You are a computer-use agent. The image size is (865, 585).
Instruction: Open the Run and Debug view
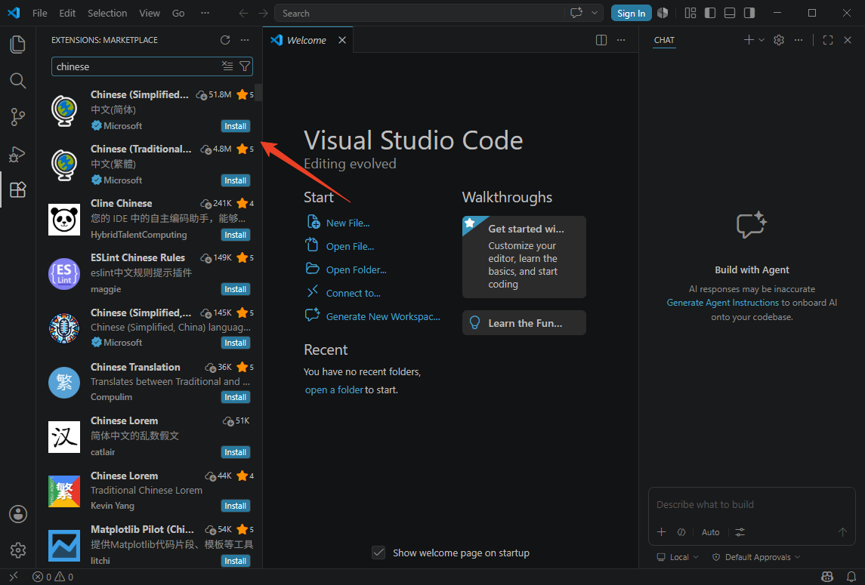pos(17,154)
